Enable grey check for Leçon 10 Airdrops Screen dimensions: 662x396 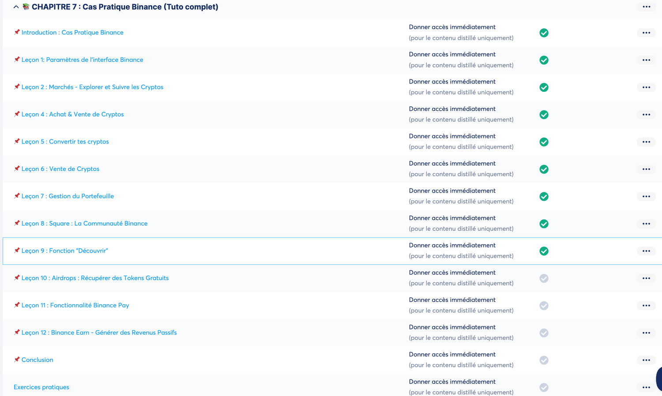pos(544,279)
